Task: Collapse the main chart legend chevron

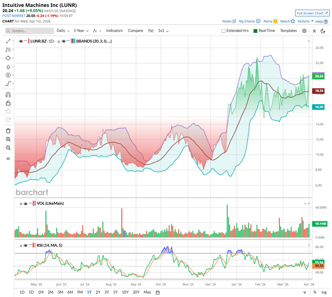Action: pyautogui.click(x=309, y=41)
